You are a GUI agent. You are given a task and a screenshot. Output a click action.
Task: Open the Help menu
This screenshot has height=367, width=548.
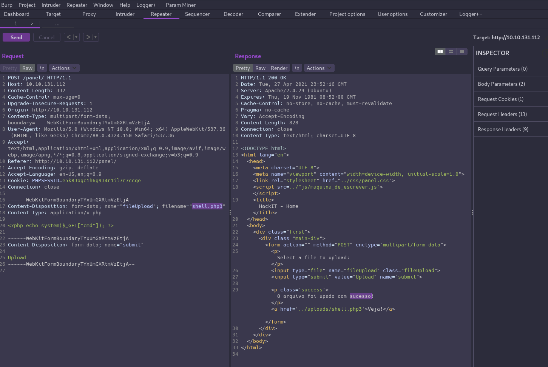tap(125, 5)
